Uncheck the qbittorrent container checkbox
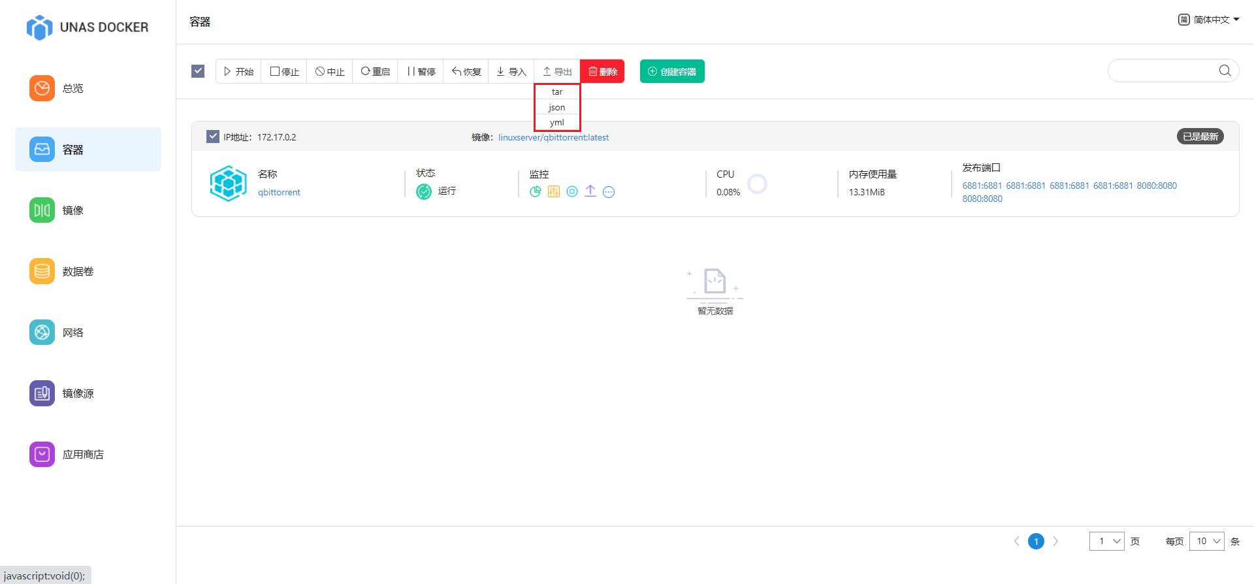 pos(213,137)
